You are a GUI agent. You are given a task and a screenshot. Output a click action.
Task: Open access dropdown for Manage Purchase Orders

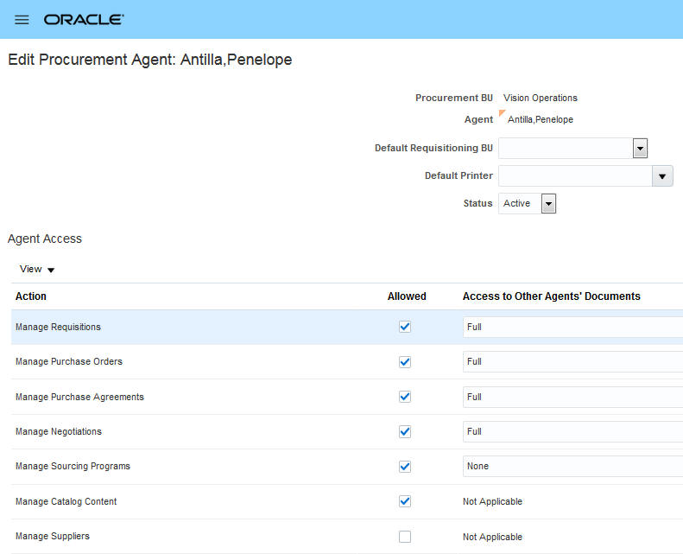(572, 362)
